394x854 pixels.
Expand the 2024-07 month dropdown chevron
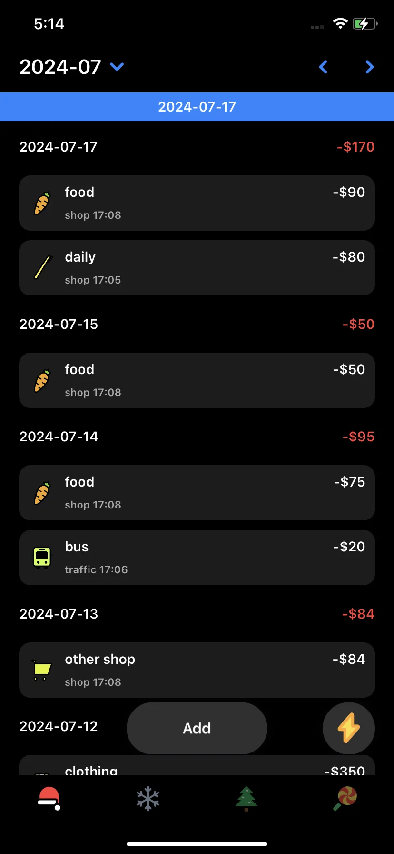(x=117, y=67)
